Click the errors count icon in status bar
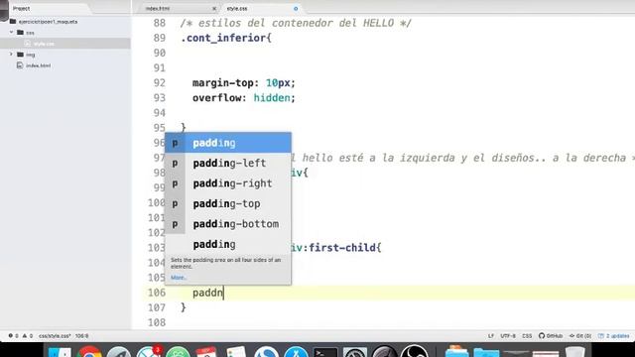Viewport: 635px width, 357px height. [x=11, y=336]
